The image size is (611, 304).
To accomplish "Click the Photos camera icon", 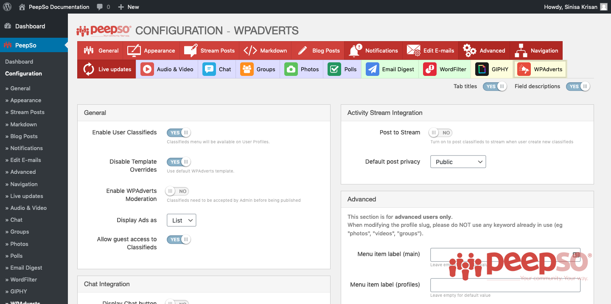I will point(291,69).
